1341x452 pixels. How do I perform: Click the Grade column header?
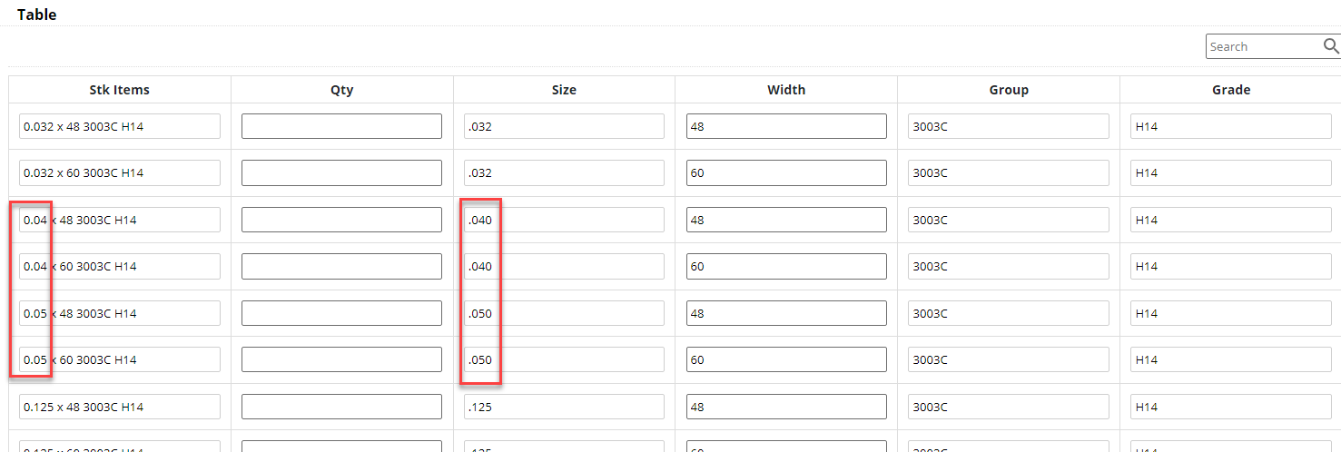tap(1231, 90)
